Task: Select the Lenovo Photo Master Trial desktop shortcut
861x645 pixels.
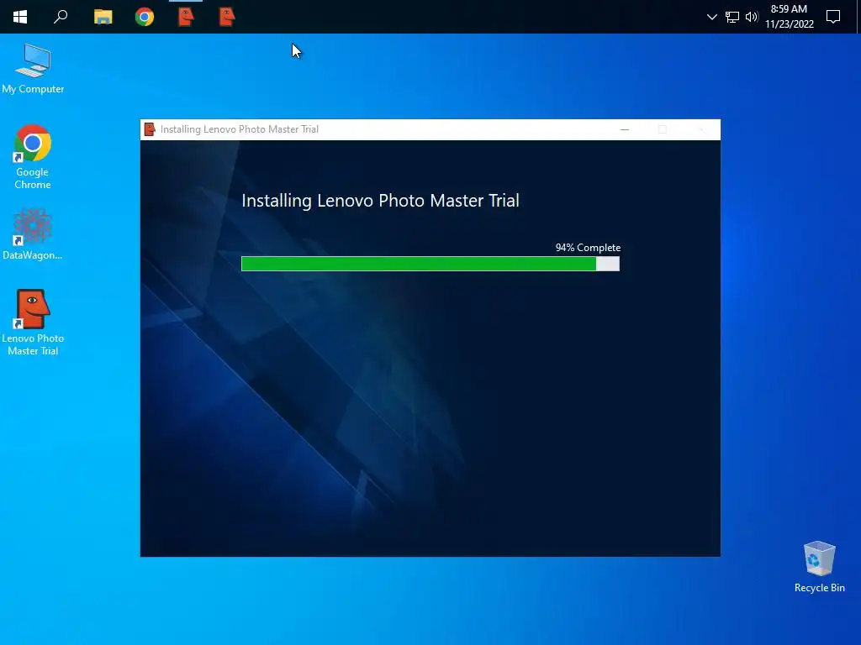Action: click(33, 322)
